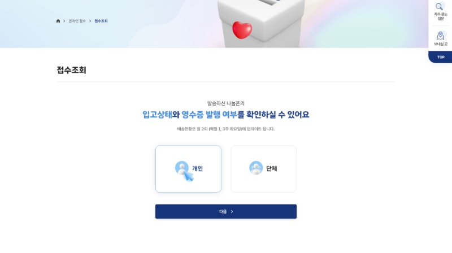452x253 pixels.
Task: Open the 온라인 접수 breadcrumb link
Action: pyautogui.click(x=77, y=21)
